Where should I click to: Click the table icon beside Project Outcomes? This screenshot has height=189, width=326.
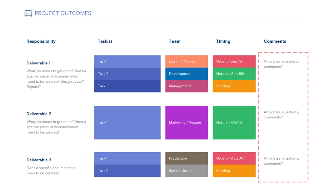tap(28, 14)
